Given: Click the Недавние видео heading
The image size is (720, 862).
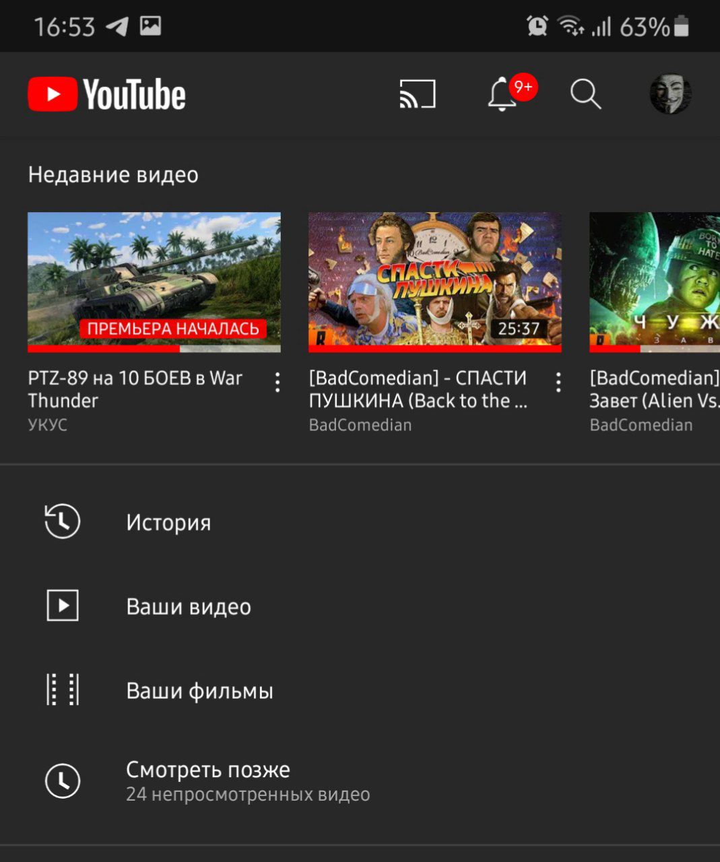Looking at the screenshot, I should [x=113, y=174].
